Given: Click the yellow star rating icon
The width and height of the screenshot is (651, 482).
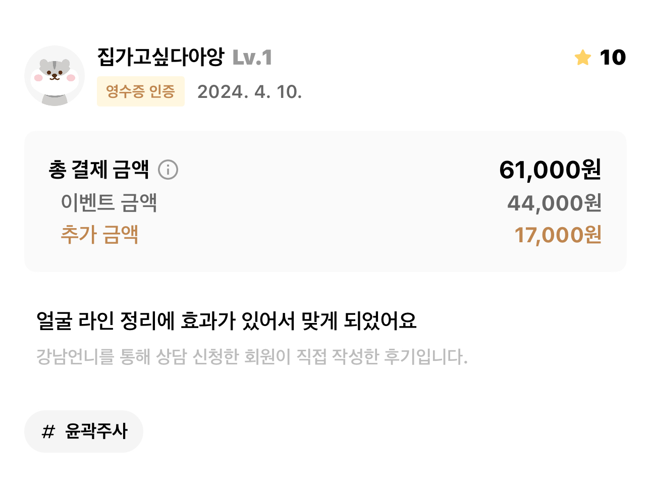Looking at the screenshot, I should click(x=583, y=58).
